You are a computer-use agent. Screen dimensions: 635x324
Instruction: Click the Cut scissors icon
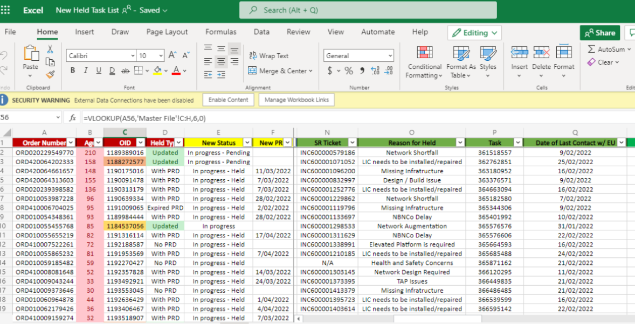[50, 49]
